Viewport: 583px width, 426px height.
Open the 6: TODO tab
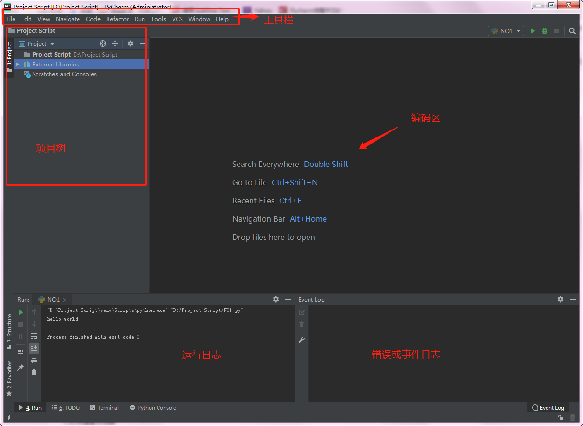point(66,408)
